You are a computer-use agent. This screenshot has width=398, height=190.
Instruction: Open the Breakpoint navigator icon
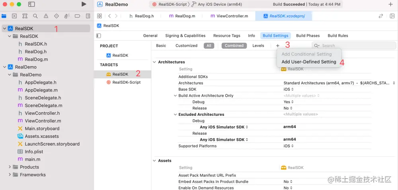coord(78,16)
